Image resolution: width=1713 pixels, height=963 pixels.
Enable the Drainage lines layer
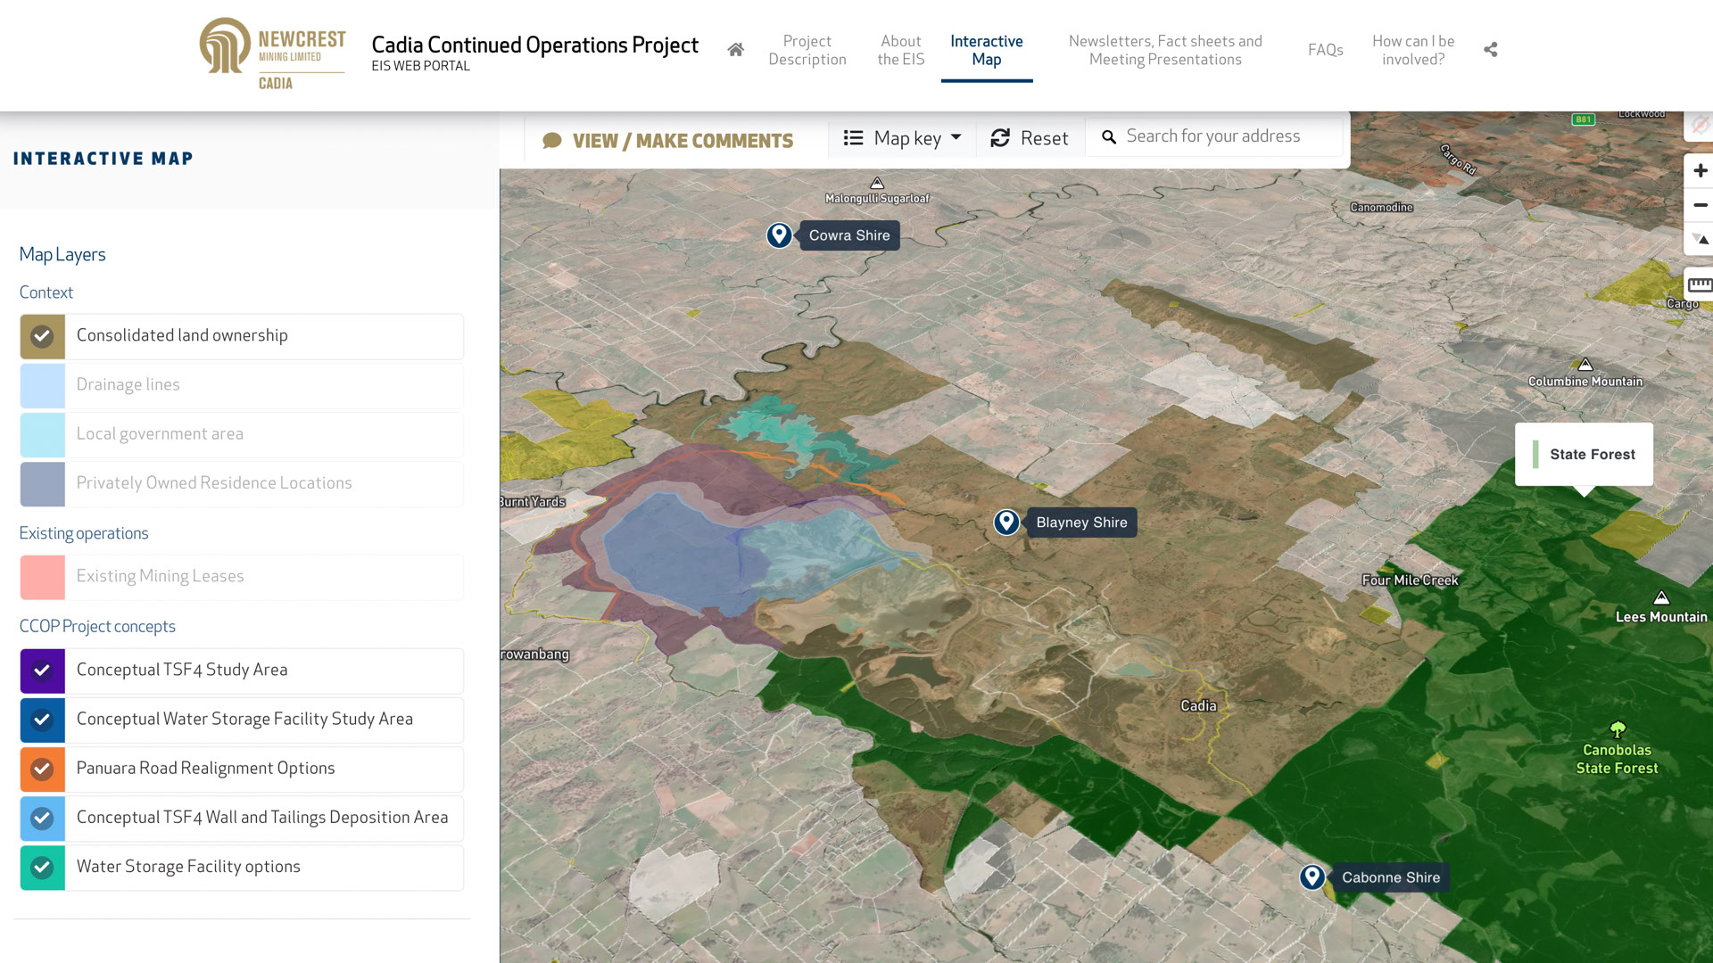tap(42, 385)
